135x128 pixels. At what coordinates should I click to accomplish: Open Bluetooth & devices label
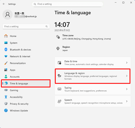tap(21, 50)
